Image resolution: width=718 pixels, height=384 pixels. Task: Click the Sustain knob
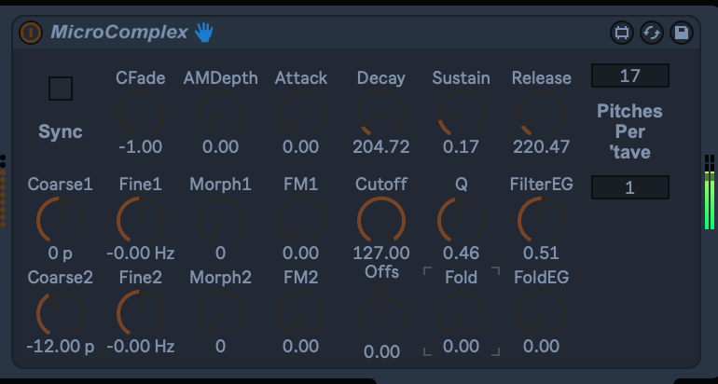[462, 115]
